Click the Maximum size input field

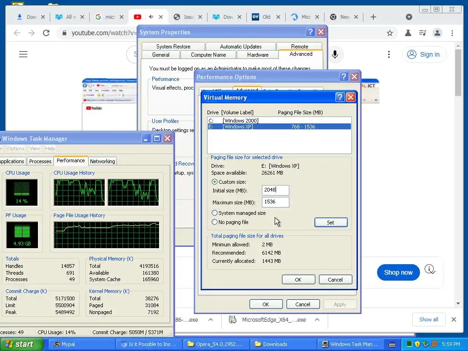(275, 202)
